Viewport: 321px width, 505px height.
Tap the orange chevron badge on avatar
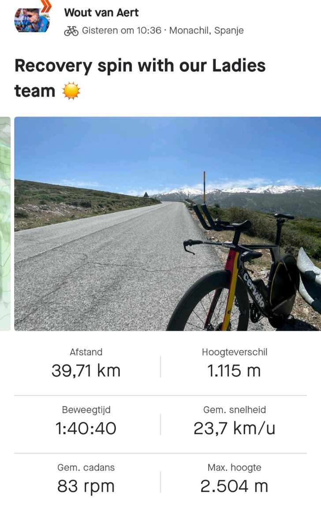point(46,6)
